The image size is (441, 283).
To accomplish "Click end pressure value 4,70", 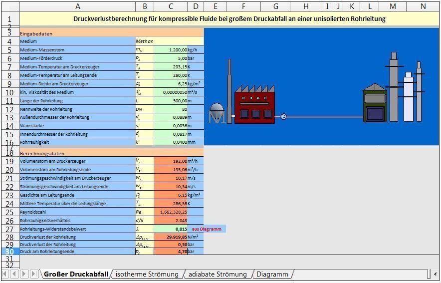I will click(171, 252).
